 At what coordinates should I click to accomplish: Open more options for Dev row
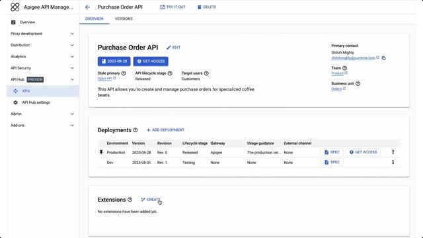393,162
